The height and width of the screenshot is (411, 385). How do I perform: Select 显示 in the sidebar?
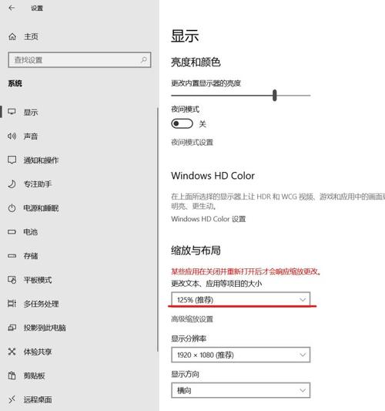[x=31, y=112]
